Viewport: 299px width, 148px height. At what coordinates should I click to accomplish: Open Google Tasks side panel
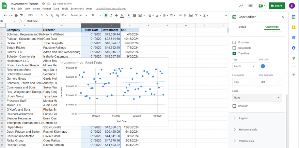click(x=293, y=38)
